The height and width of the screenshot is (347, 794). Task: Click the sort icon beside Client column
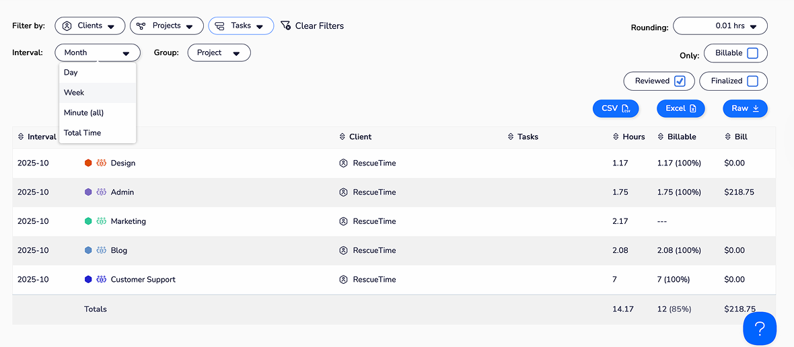point(343,137)
